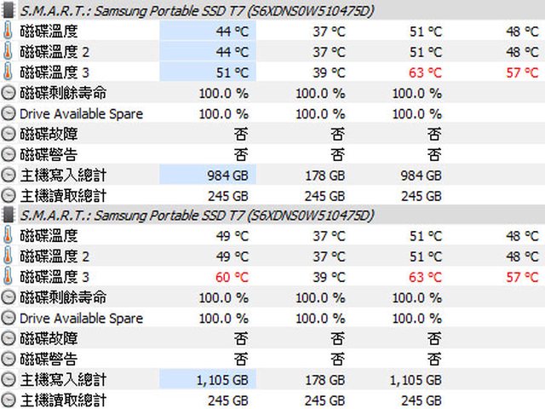Image resolution: width=545 pixels, height=409 pixels.
Task: Select the upper Samsung Portable SSD T7 header row
Action: (198, 11)
